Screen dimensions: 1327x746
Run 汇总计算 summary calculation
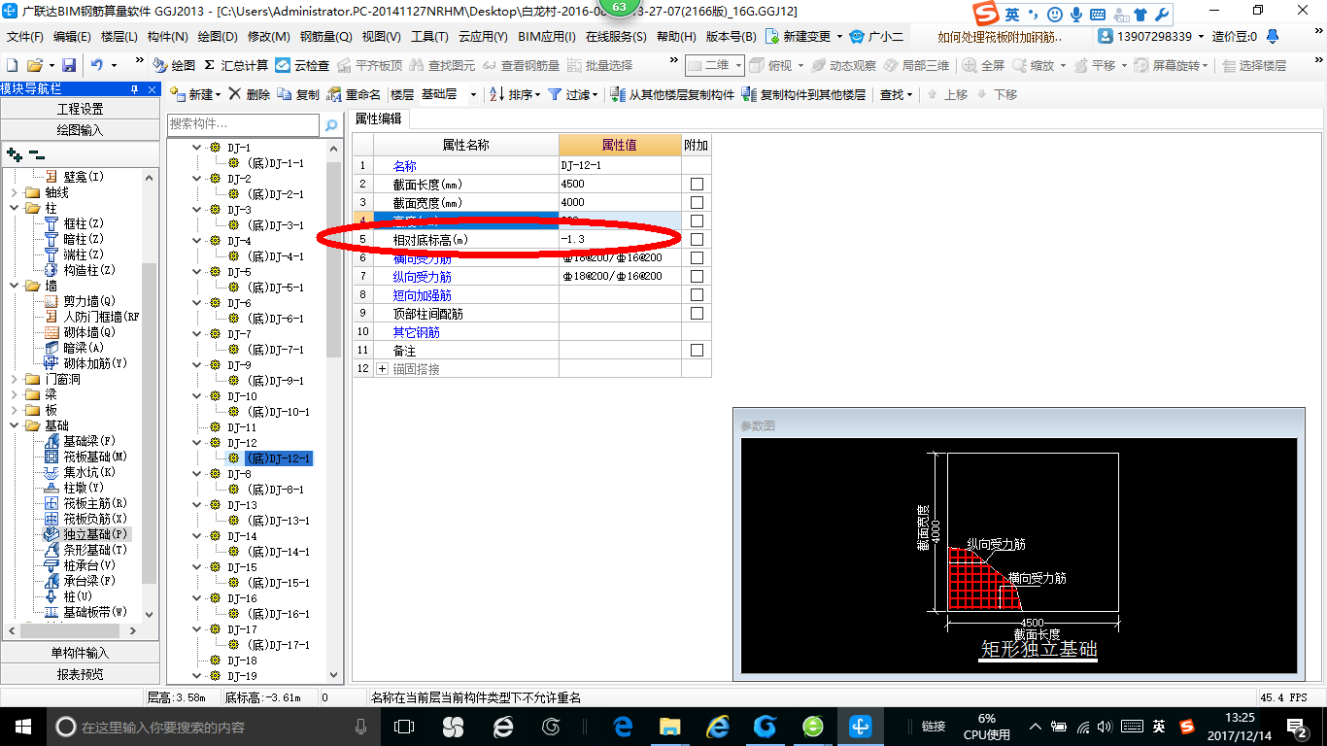coord(236,65)
